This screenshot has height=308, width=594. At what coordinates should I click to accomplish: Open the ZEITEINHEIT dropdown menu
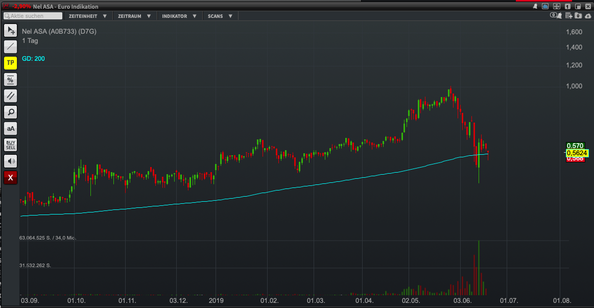[x=87, y=16]
